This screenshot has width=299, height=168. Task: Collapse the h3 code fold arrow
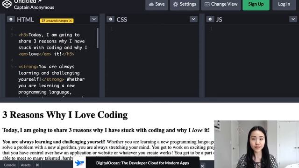click(15, 35)
